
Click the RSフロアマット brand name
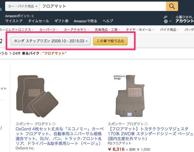(119, 143)
